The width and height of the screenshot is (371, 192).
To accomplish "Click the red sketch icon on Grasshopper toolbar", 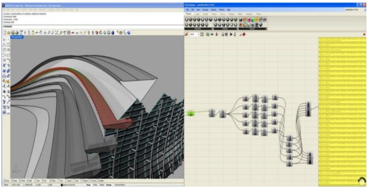I will pos(244,34).
